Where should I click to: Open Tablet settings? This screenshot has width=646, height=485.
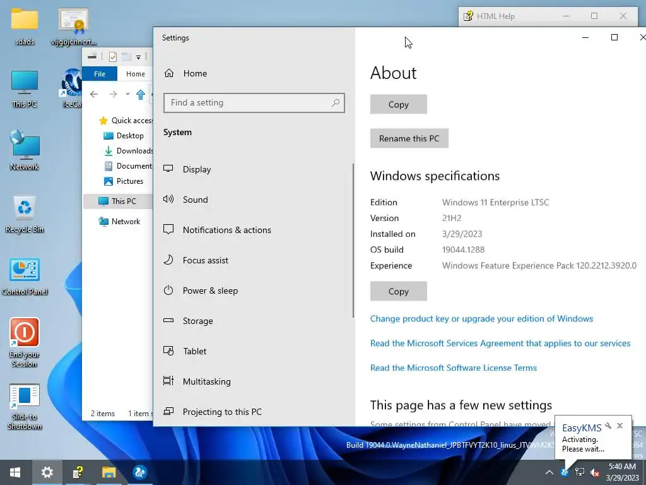(x=254, y=351)
